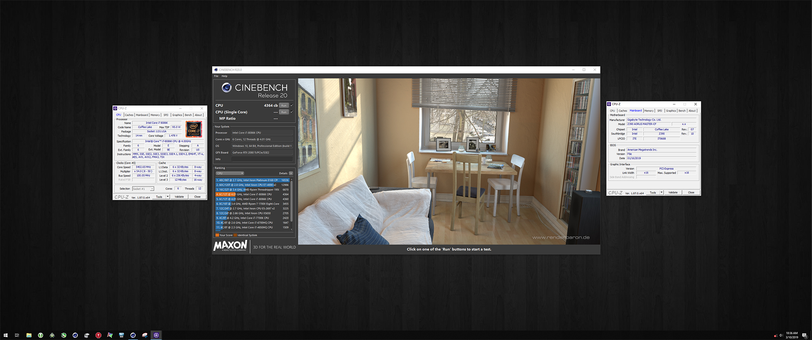Open the Windows Start menu
The width and height of the screenshot is (812, 340).
point(6,335)
